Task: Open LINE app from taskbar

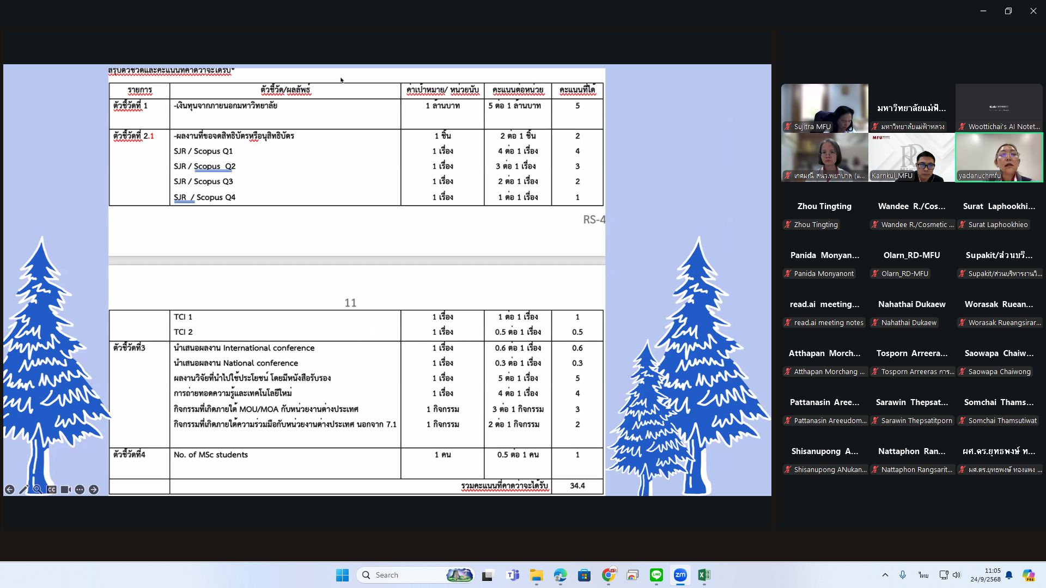Action: point(656,575)
